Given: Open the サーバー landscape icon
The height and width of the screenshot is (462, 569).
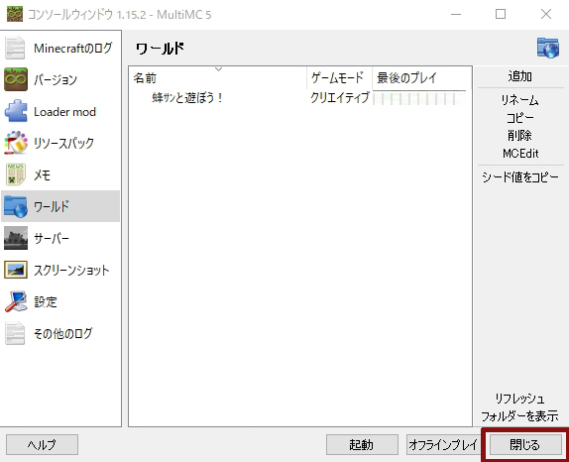Looking at the screenshot, I should [x=16, y=238].
